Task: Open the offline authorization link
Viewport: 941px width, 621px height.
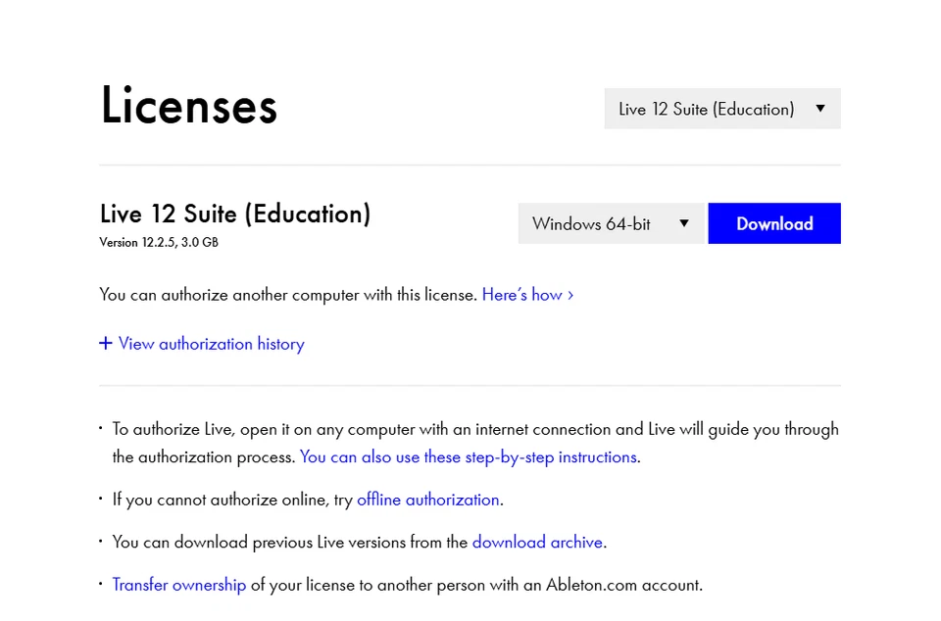Action: (428, 500)
